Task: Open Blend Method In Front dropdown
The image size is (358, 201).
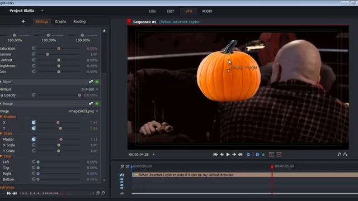Action: point(89,89)
